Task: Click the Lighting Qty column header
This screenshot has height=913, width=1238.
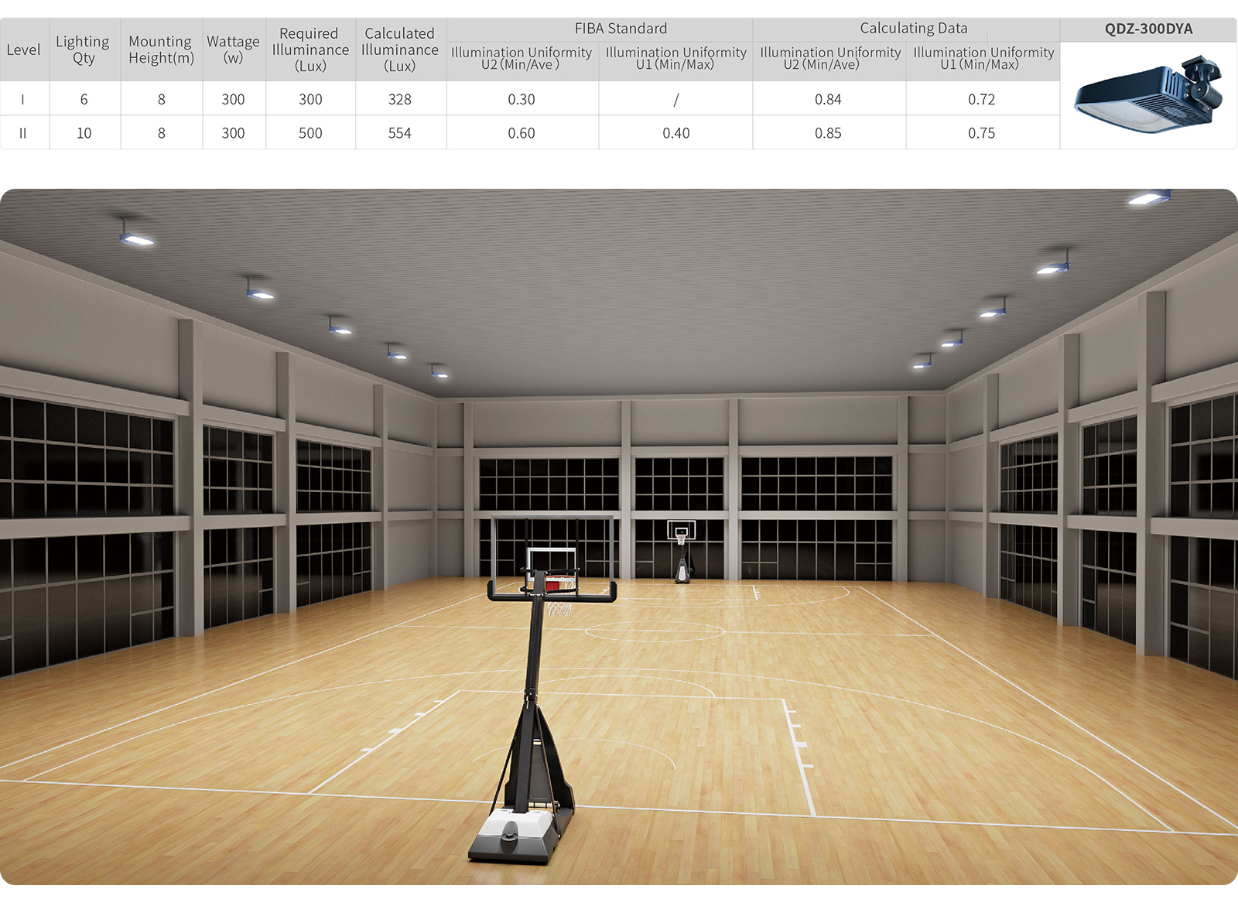Action: [x=83, y=50]
